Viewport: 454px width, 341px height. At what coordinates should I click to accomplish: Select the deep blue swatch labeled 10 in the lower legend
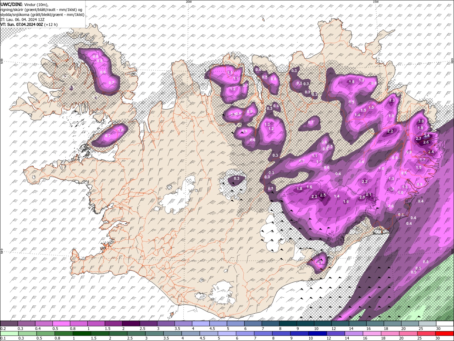318,334
